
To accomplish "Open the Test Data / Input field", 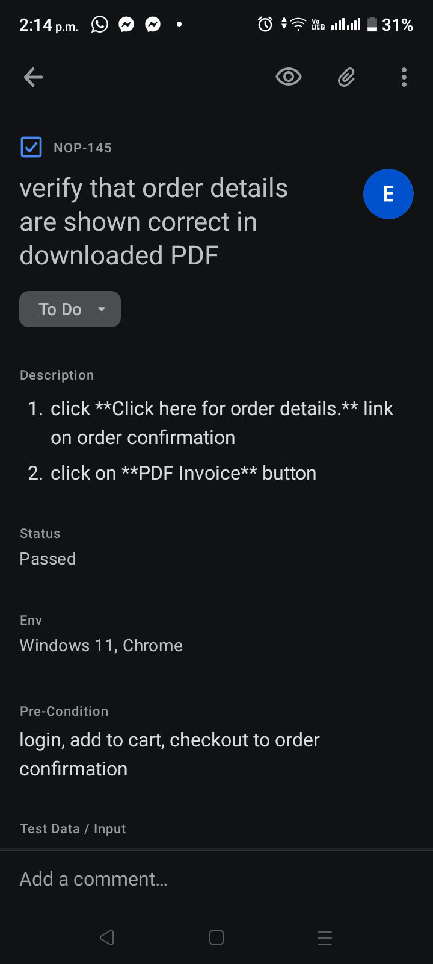I will click(73, 828).
